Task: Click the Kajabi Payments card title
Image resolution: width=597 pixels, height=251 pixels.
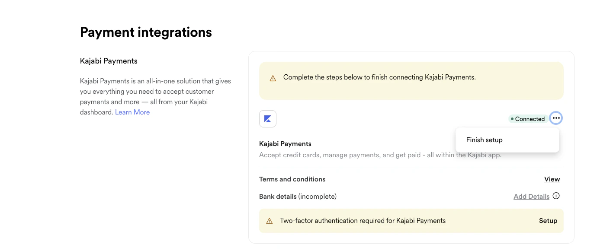Action: click(x=285, y=144)
